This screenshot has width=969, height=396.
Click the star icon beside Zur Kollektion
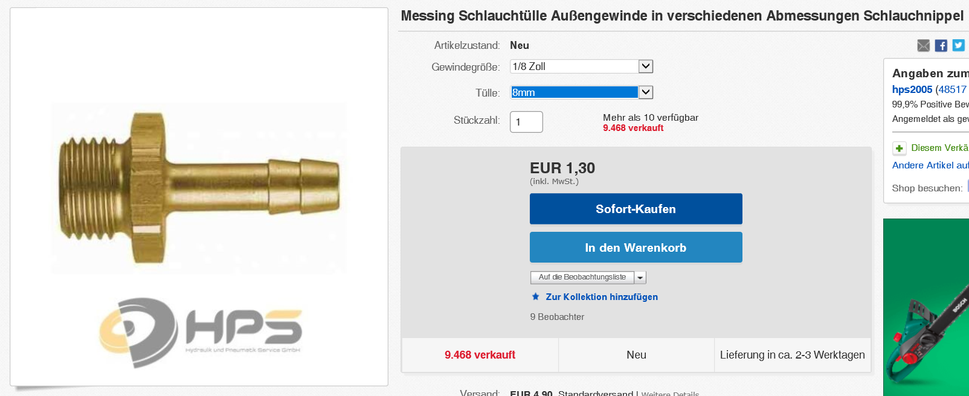tap(535, 296)
